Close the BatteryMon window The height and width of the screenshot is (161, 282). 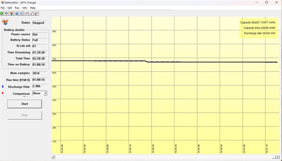(x=277, y=2)
